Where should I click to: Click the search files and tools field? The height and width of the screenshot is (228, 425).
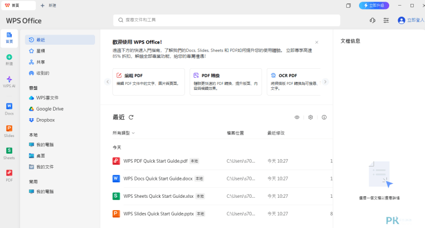pos(226,20)
